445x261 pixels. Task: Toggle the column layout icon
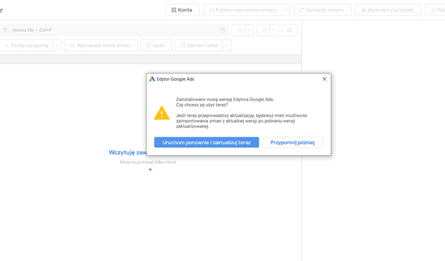tap(290, 30)
